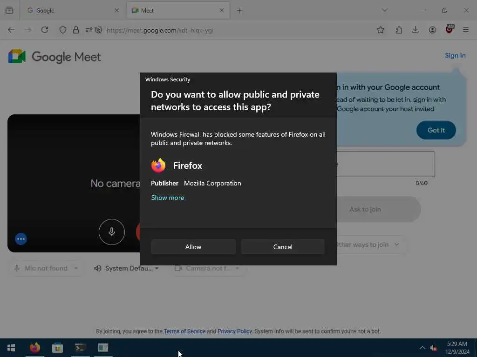Screen dimensions: 477x357
Task: Go back to previous page
Action: pyautogui.click(x=11, y=30)
